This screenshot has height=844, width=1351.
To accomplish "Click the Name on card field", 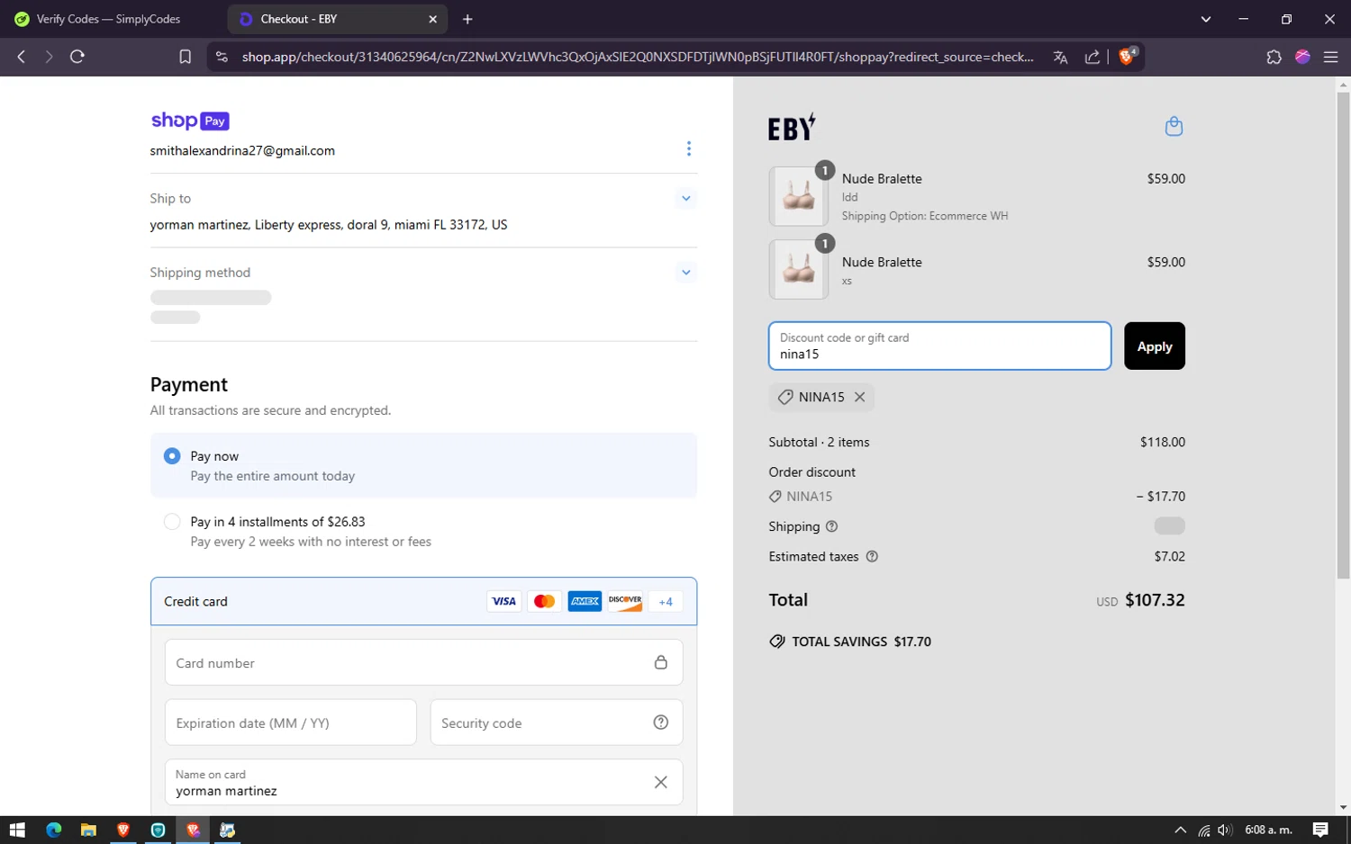I will [423, 782].
